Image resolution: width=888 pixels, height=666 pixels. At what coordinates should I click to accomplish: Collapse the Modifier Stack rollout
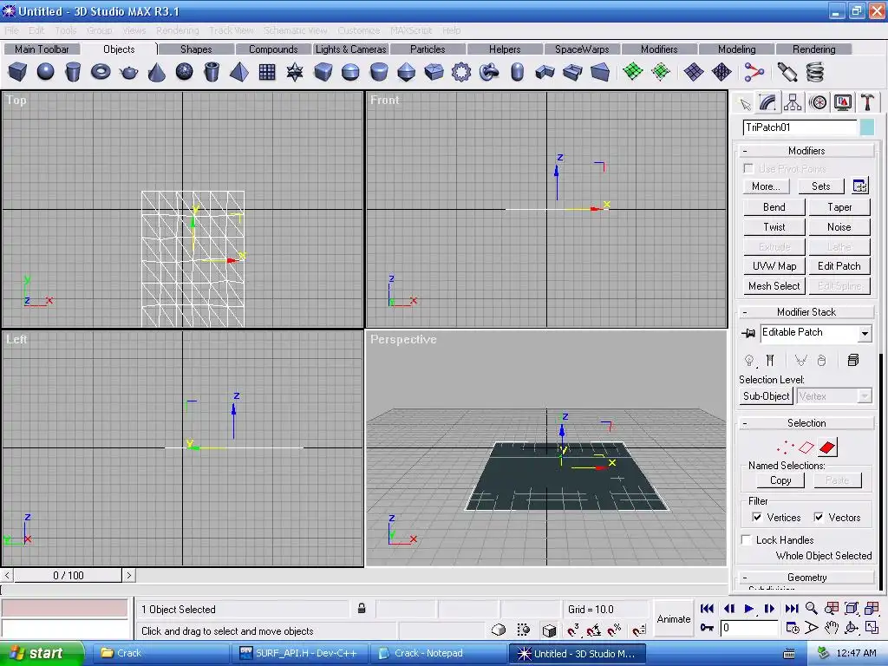[806, 312]
